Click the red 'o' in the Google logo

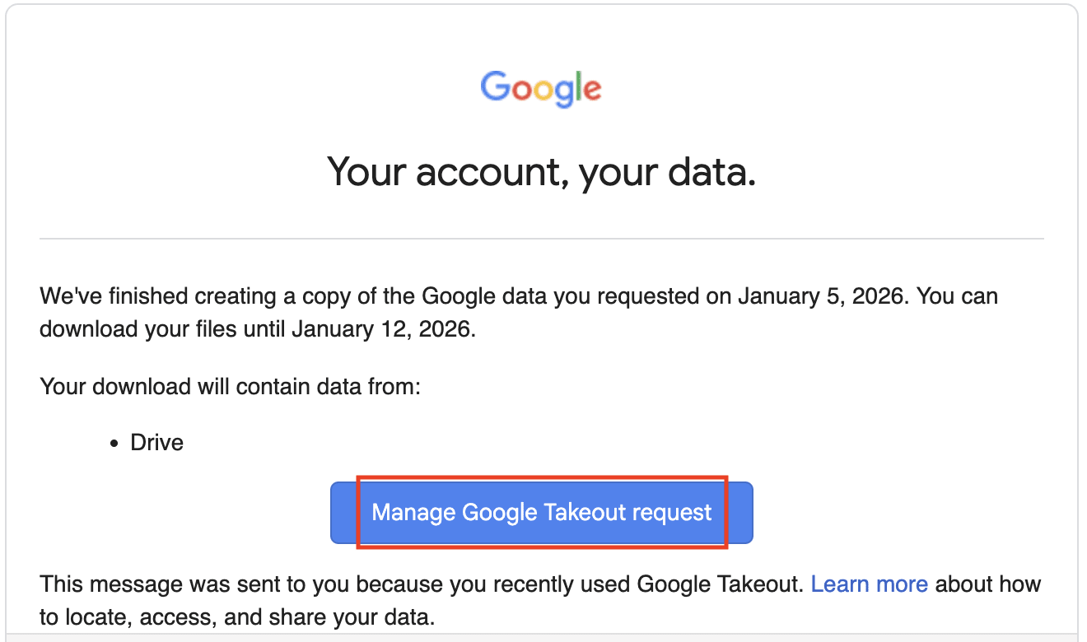[x=522, y=90]
